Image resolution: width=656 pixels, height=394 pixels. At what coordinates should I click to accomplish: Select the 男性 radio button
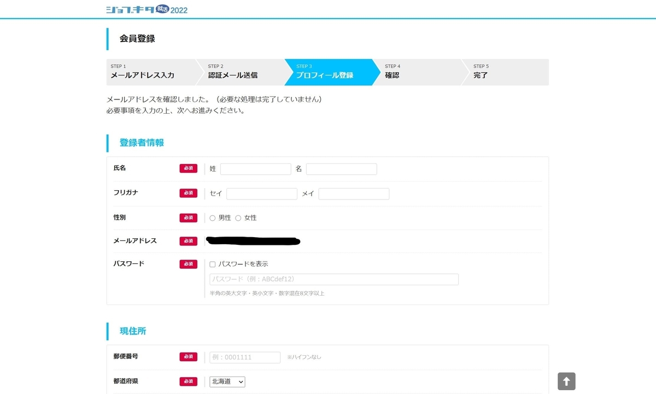click(x=213, y=218)
